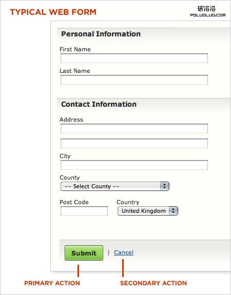Select the first Address line field
Image resolution: width=231 pixels, height=295 pixels.
point(134,128)
